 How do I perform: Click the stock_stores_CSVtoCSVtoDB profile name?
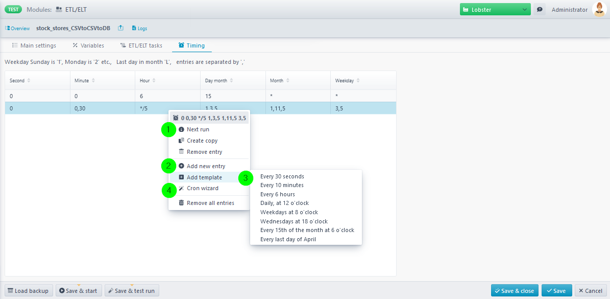click(73, 29)
